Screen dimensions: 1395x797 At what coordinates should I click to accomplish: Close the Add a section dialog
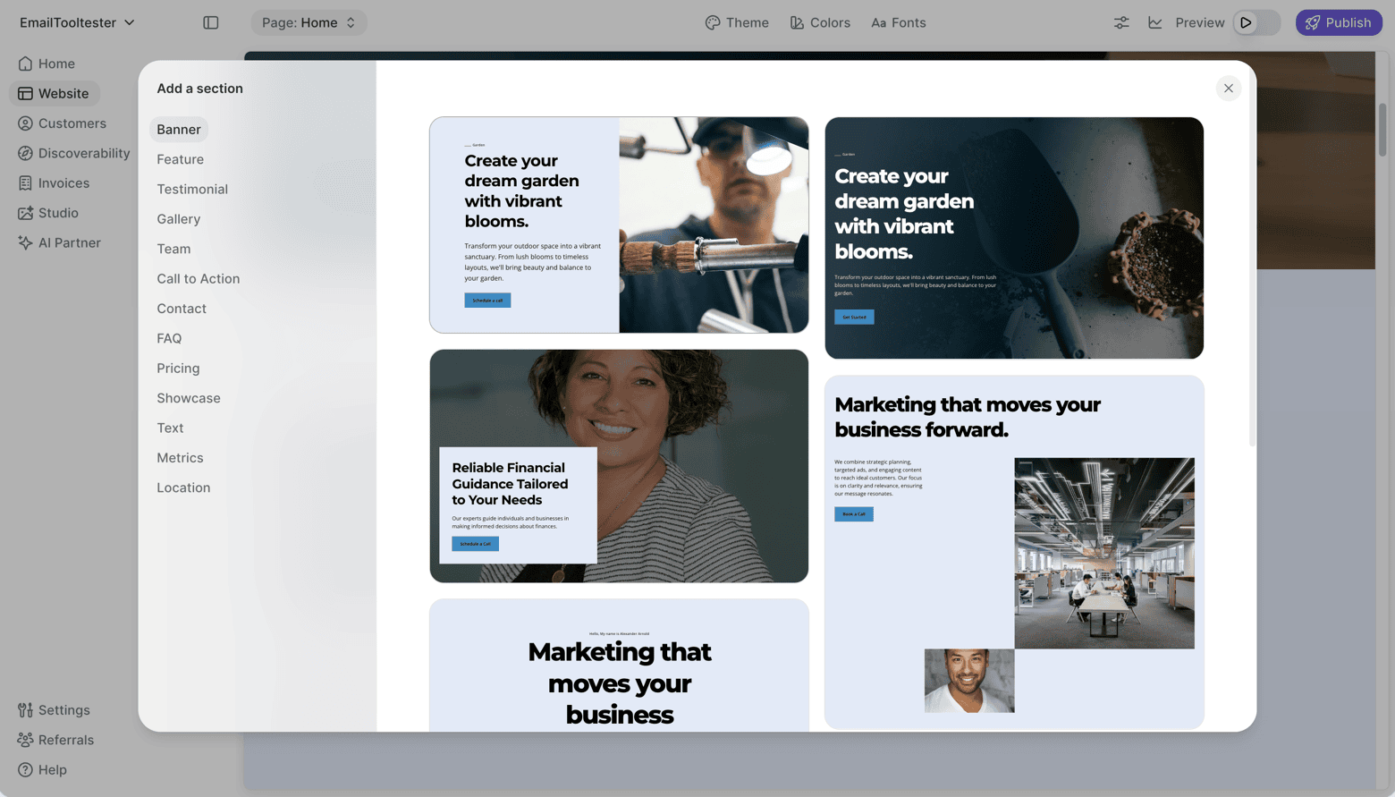[1228, 89]
